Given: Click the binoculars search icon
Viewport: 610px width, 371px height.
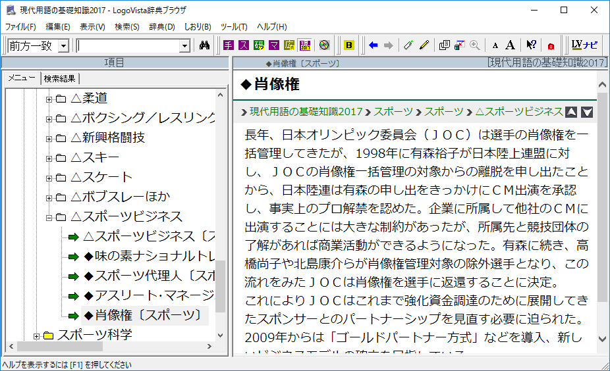Looking at the screenshot, I should pos(204,45).
